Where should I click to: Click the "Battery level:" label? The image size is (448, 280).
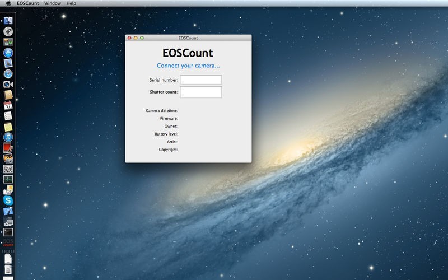pos(166,134)
